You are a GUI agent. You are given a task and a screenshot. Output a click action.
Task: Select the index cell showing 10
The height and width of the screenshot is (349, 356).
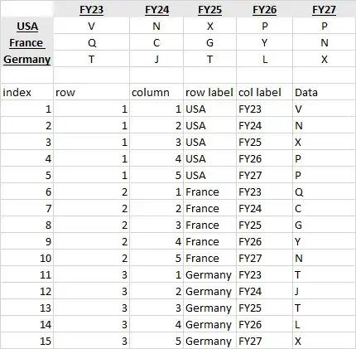coord(27,258)
